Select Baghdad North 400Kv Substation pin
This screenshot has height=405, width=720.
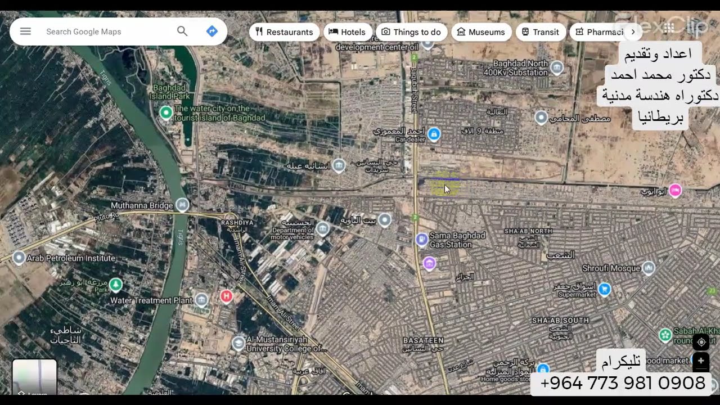click(557, 68)
